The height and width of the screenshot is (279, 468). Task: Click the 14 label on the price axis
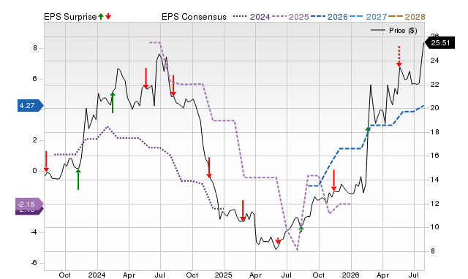434,180
